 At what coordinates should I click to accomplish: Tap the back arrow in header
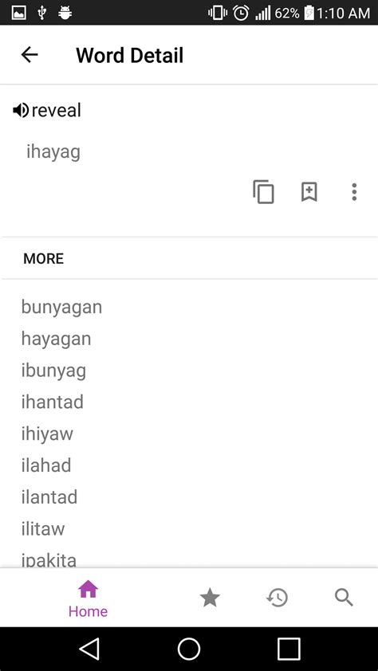pos(30,55)
